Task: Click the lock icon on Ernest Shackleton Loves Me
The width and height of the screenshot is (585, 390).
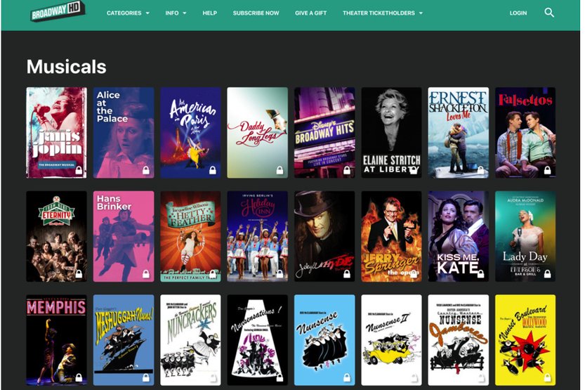Action: (480, 171)
